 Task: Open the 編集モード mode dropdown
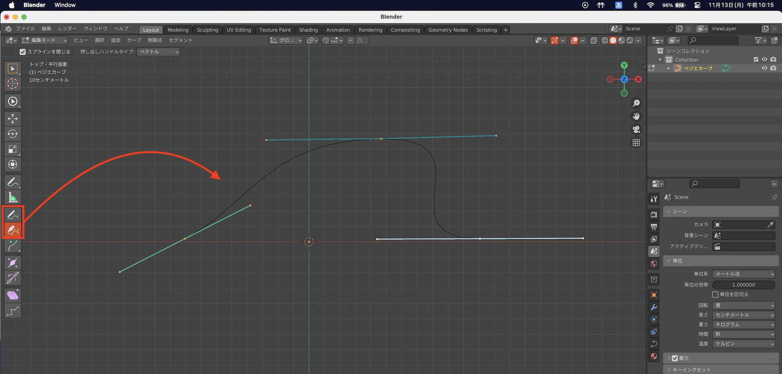(45, 40)
